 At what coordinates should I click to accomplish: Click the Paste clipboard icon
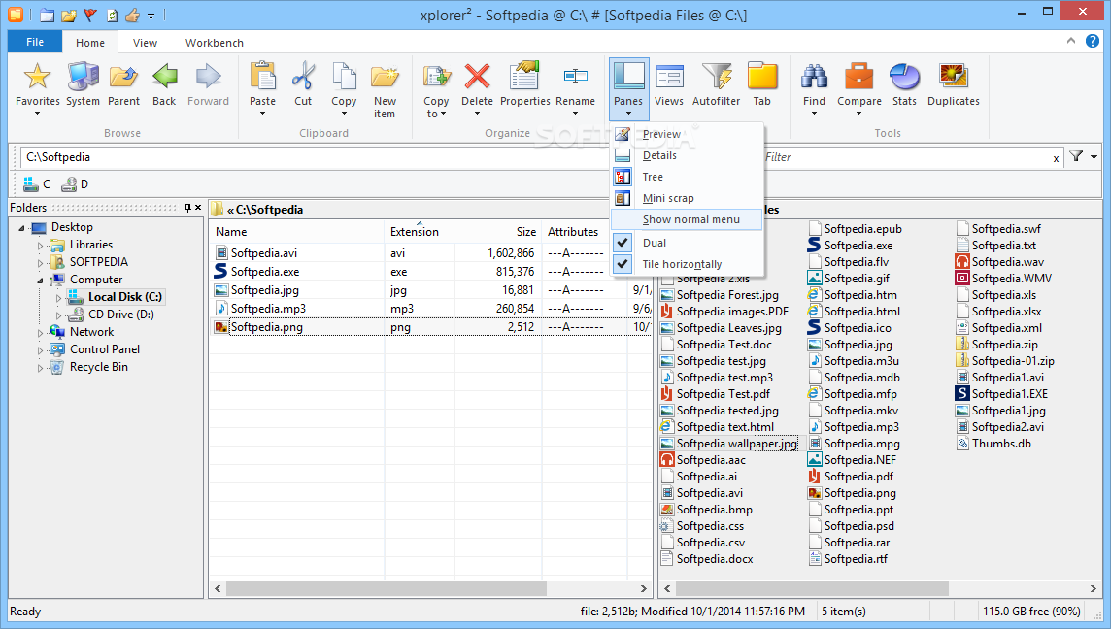tap(263, 77)
